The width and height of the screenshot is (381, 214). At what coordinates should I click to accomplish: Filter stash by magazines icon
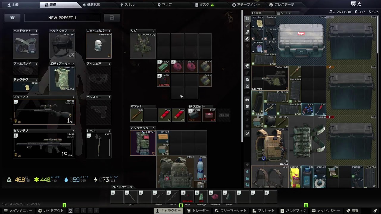(x=247, y=32)
